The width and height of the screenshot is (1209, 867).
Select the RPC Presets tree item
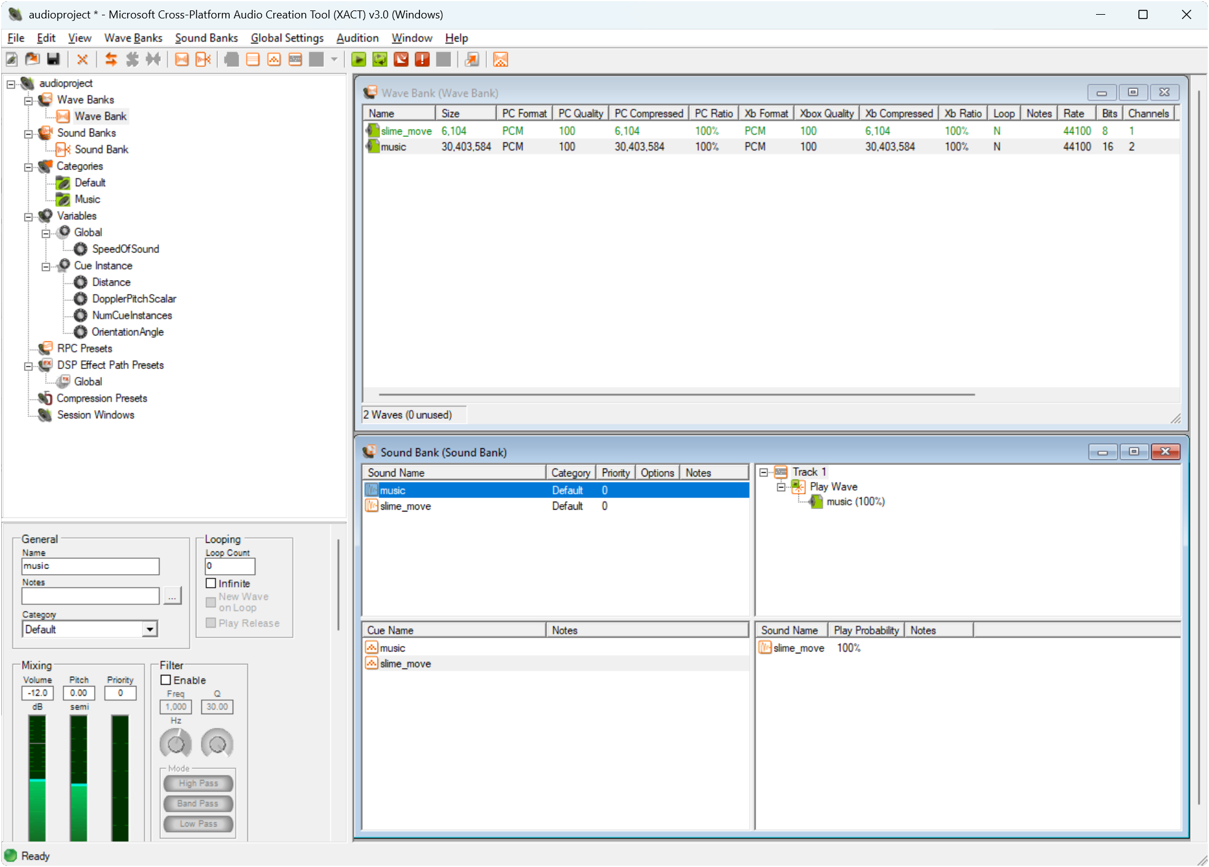coord(85,348)
